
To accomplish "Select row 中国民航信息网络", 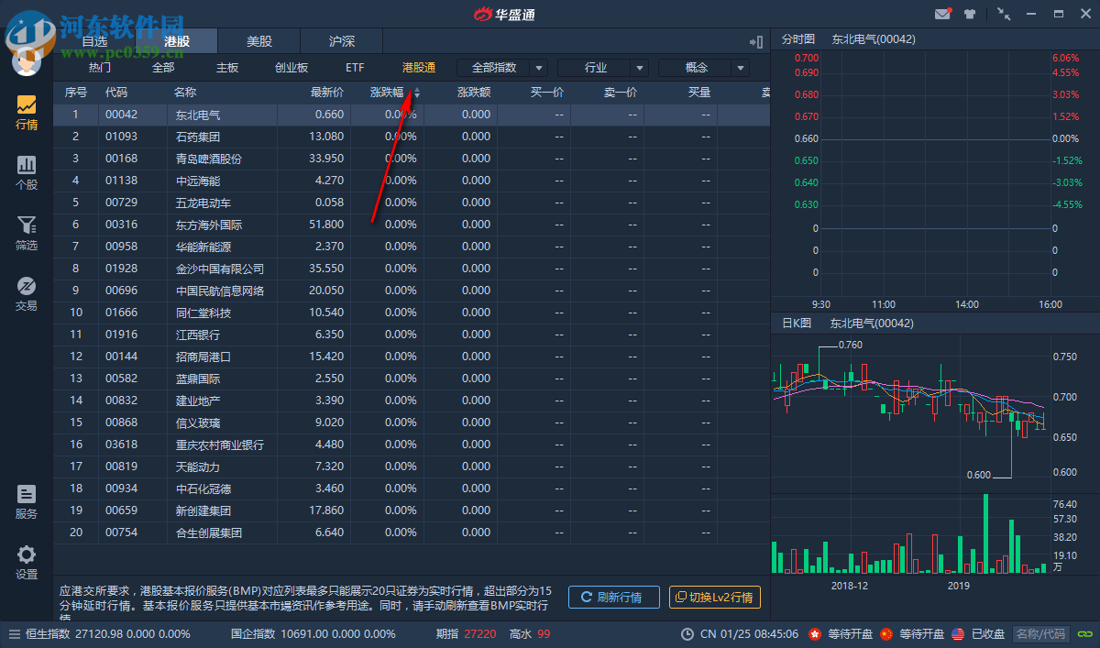I will 412,291.
